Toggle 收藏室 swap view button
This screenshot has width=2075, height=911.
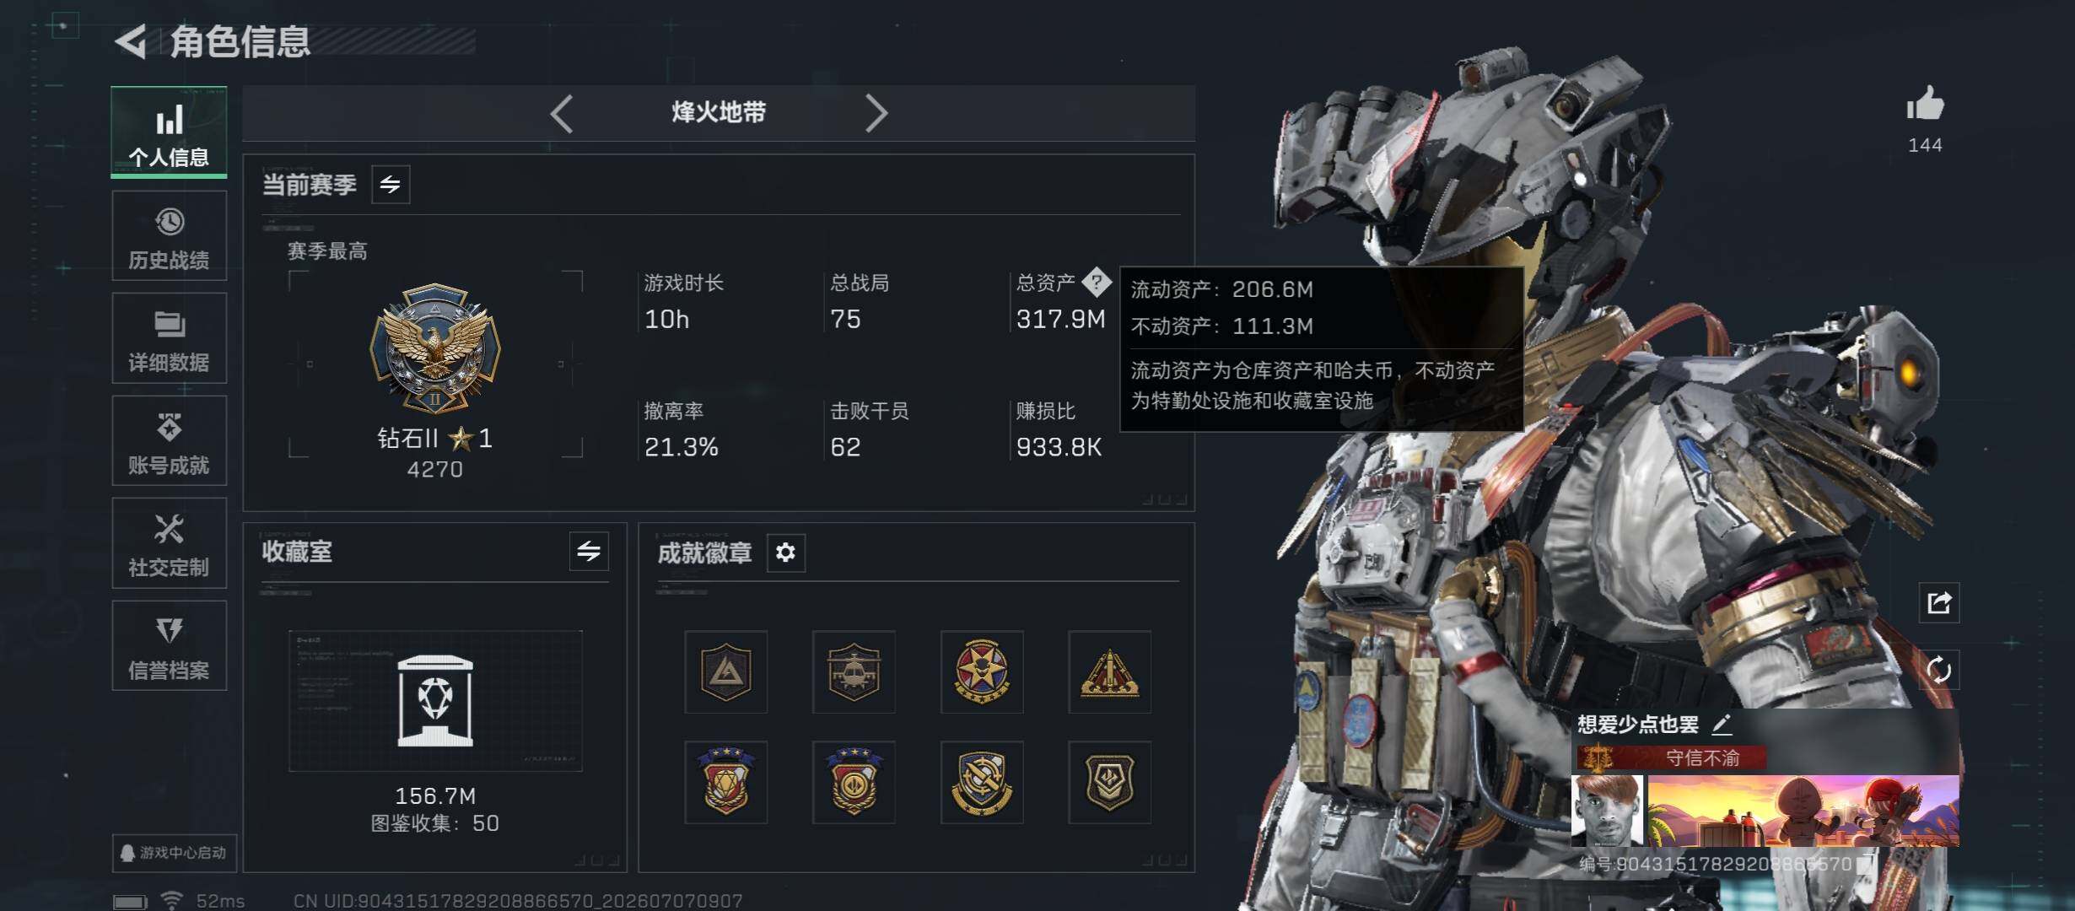[589, 552]
